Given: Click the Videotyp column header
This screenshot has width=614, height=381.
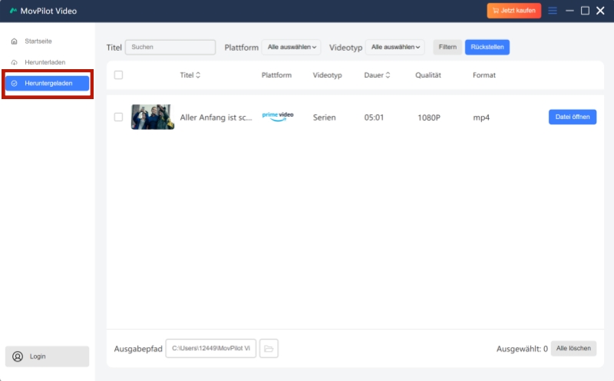Looking at the screenshot, I should [328, 75].
